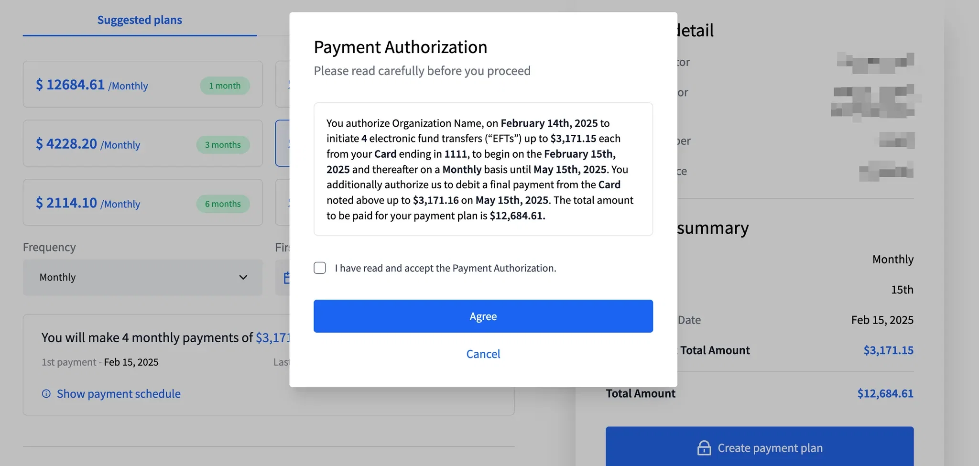Click the $3,171.15 payment amount value

[x=888, y=350]
